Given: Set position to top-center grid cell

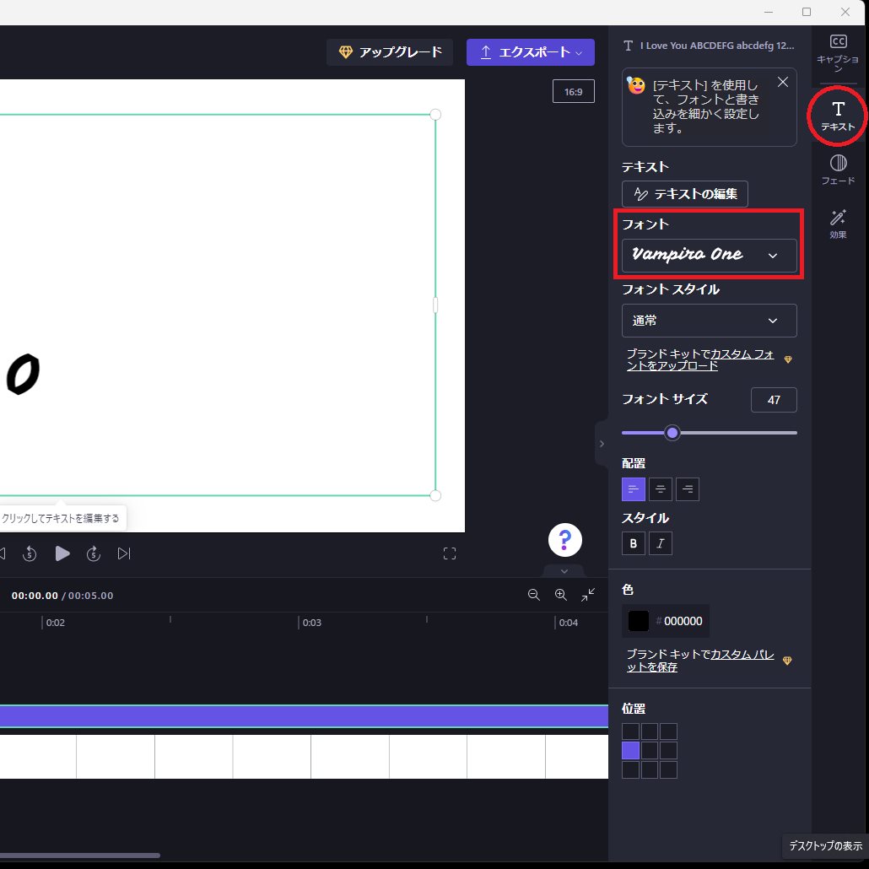Looking at the screenshot, I should [650, 731].
